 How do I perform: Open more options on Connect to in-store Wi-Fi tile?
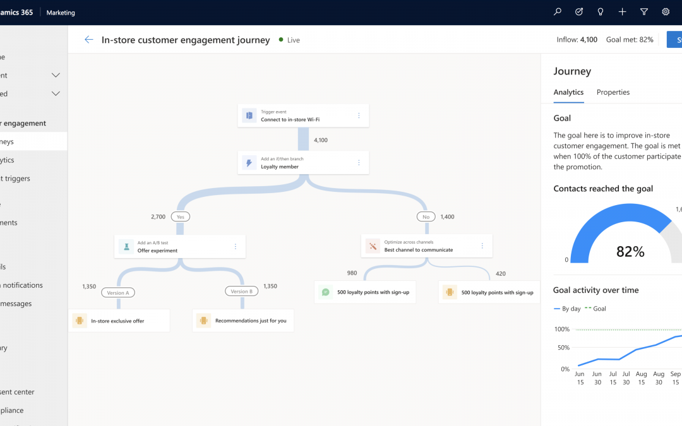359,115
